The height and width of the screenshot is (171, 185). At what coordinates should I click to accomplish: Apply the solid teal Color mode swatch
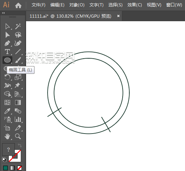(5, 168)
